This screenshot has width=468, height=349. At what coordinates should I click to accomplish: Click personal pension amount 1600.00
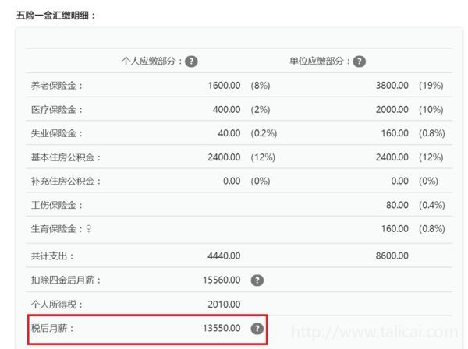224,86
